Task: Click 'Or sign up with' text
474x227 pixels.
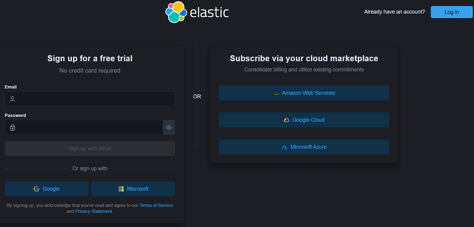Action: coord(90,169)
